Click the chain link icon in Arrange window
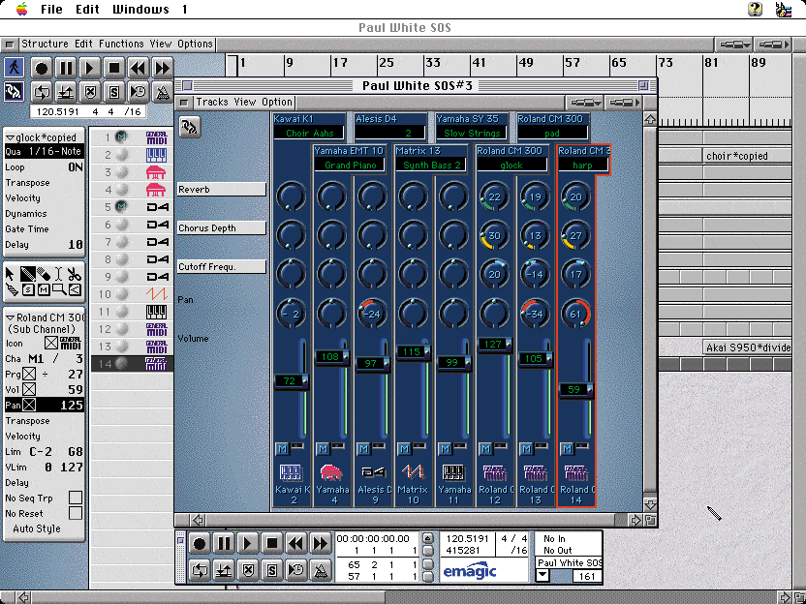This screenshot has height=604, width=806. tap(14, 91)
